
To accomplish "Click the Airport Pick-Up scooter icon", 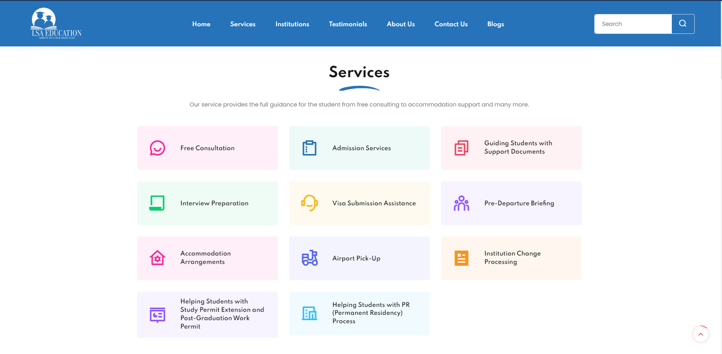I will 310,258.
